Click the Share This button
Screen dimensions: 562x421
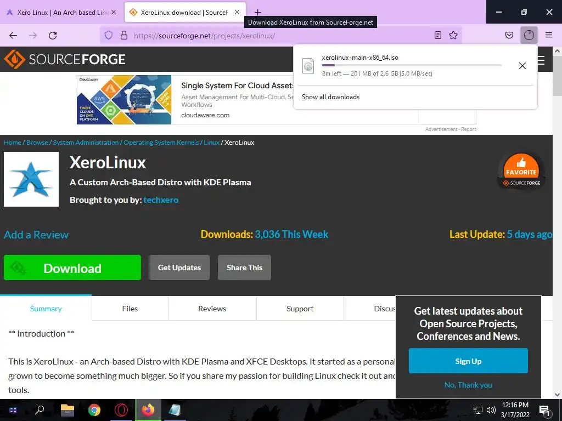point(244,268)
